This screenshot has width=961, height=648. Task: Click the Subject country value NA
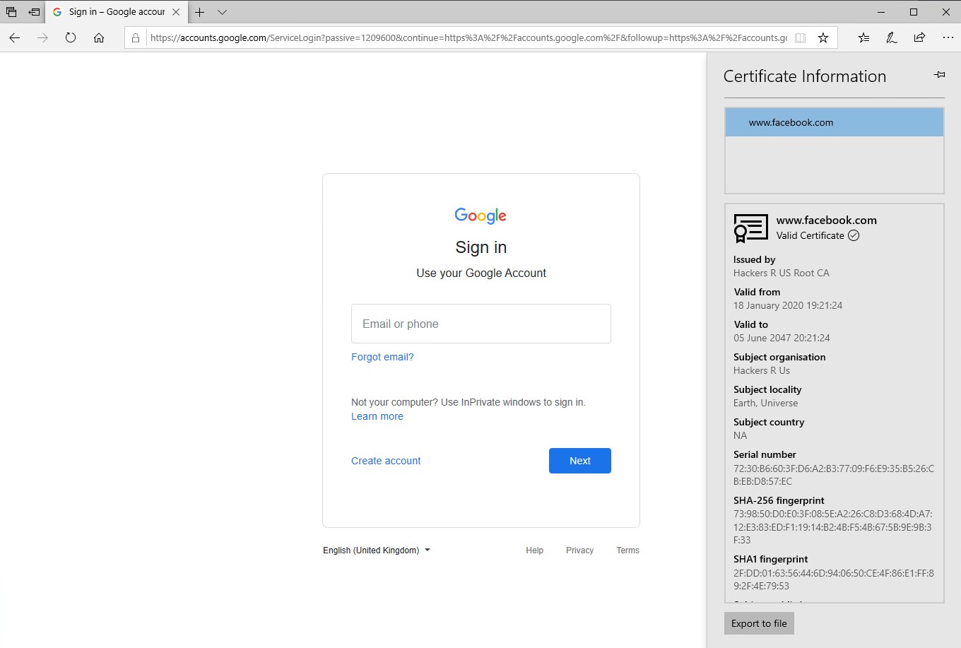[x=740, y=435]
